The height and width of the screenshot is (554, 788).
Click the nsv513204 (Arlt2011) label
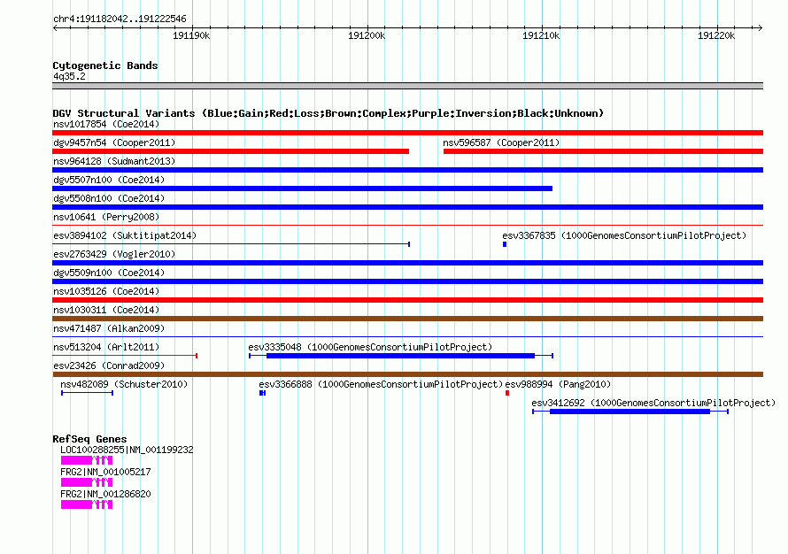point(106,347)
